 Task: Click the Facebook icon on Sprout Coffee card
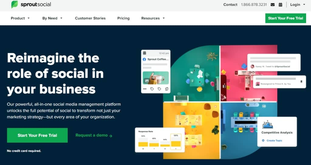pyautogui.click(x=144, y=59)
